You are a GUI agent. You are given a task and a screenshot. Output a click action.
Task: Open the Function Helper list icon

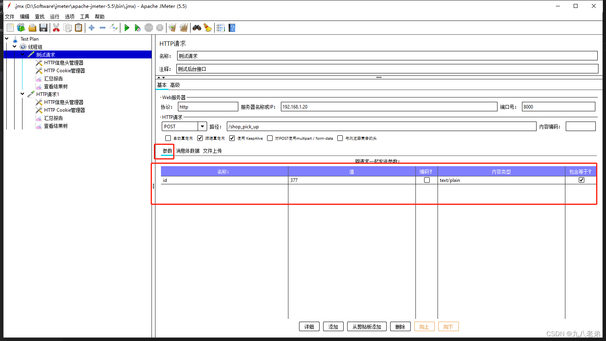(x=221, y=28)
